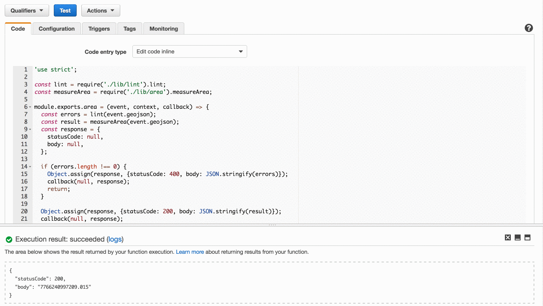
Task: Follow the Learn more link
Action: (x=190, y=252)
